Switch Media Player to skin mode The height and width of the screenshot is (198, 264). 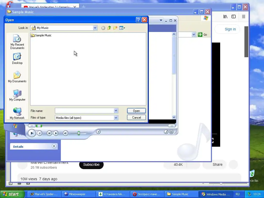(x=171, y=132)
